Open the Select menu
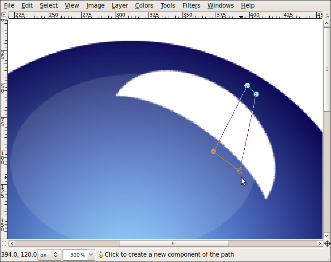 point(49,5)
